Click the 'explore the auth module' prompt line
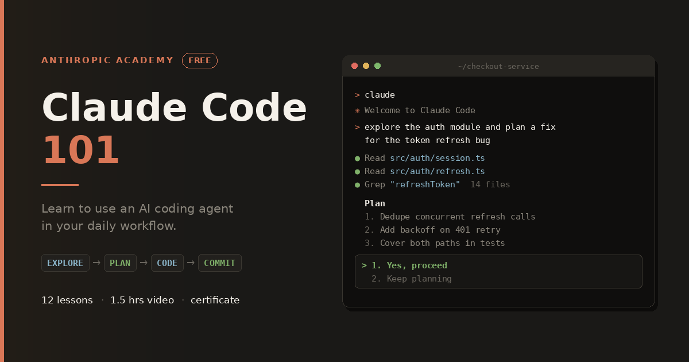 (x=460, y=127)
